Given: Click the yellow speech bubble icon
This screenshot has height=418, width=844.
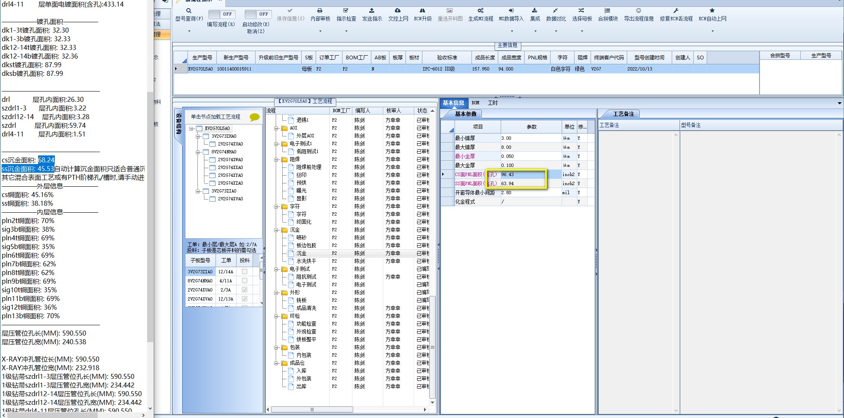Looking at the screenshot, I should pyautogui.click(x=255, y=117).
